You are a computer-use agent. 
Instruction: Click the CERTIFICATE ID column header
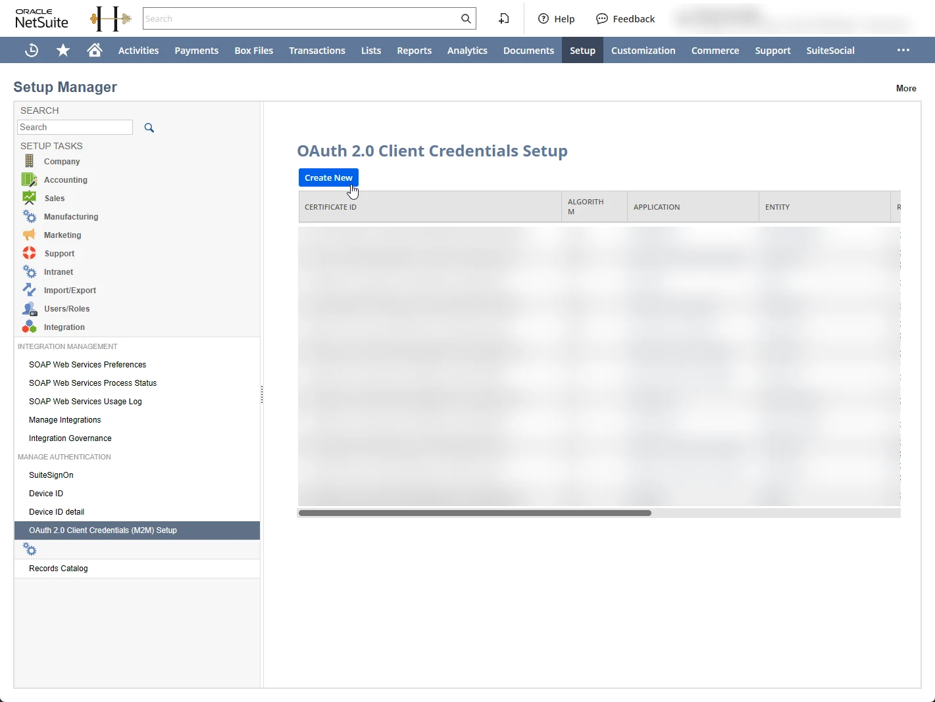click(430, 207)
